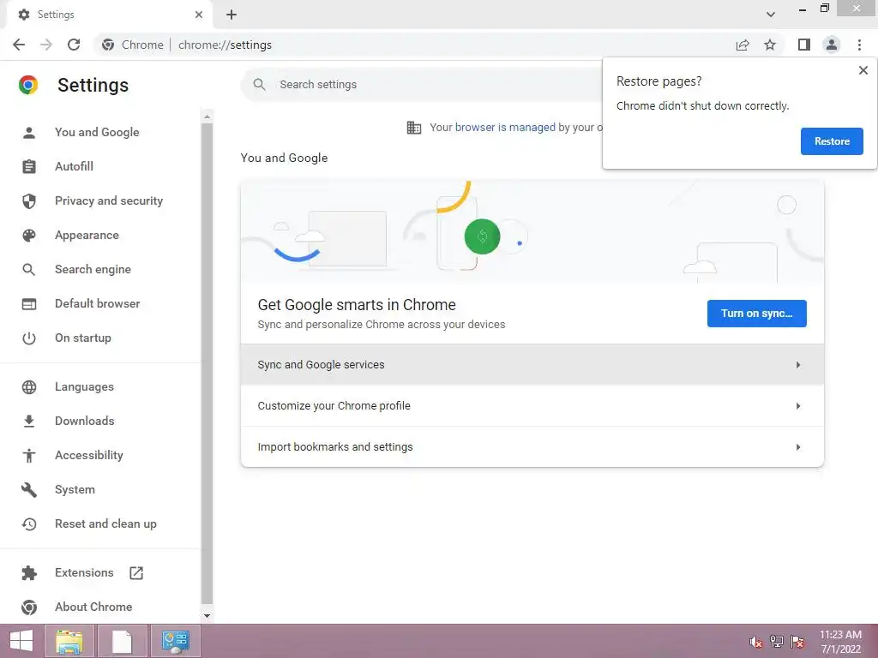878x658 pixels.
Task: Open the tab search chevron
Action: (x=771, y=15)
